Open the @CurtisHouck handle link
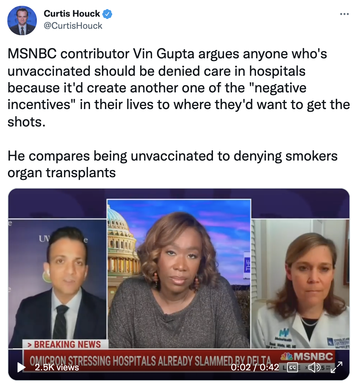This screenshot has height=387, width=357. 73,26
